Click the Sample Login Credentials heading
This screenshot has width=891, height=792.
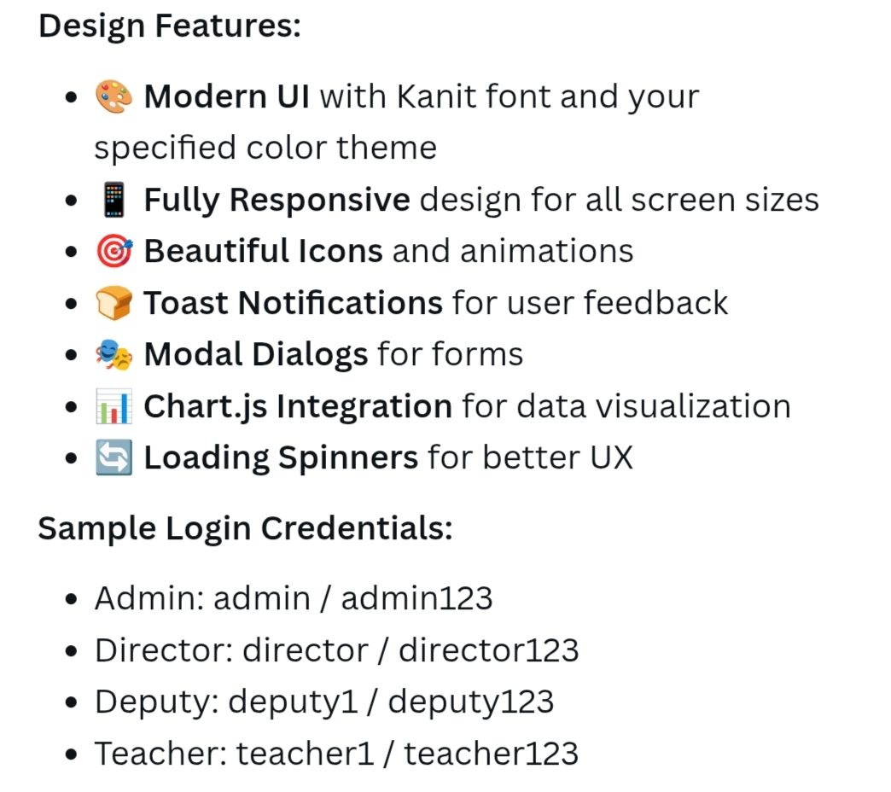(x=246, y=528)
